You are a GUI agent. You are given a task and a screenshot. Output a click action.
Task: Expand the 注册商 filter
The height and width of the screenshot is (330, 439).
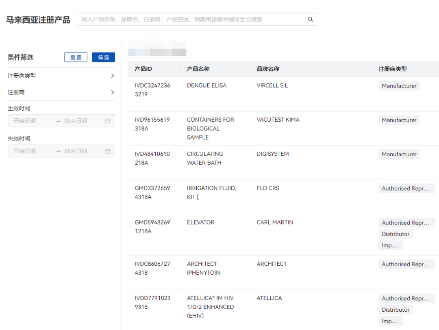[x=61, y=92]
